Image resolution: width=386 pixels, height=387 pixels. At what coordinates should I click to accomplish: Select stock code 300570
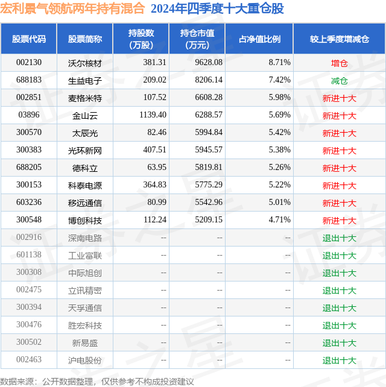click(29, 132)
